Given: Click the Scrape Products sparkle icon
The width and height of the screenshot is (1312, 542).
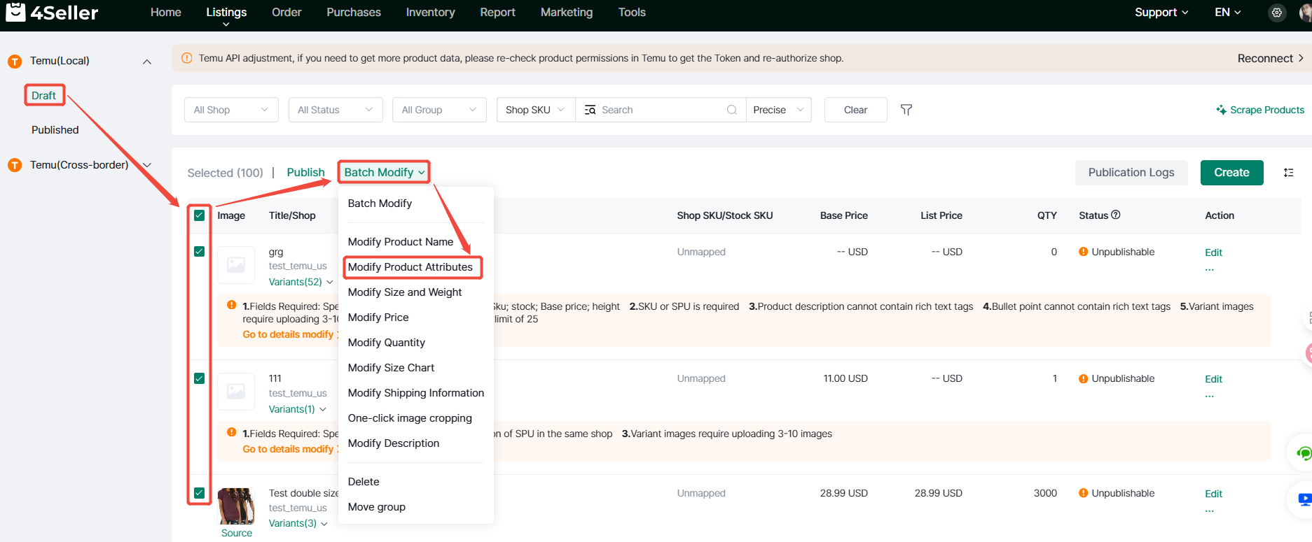Looking at the screenshot, I should [1221, 110].
